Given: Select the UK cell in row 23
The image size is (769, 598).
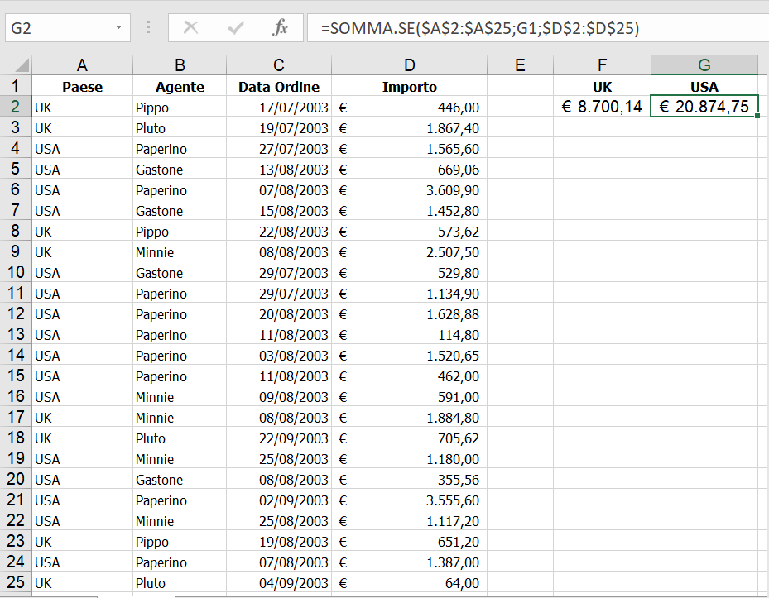Looking at the screenshot, I should coord(83,541).
